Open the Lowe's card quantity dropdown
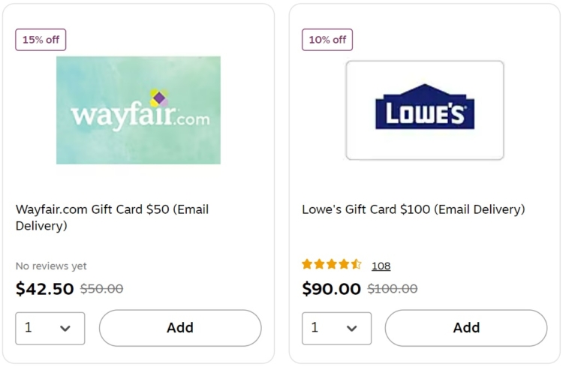 (336, 328)
